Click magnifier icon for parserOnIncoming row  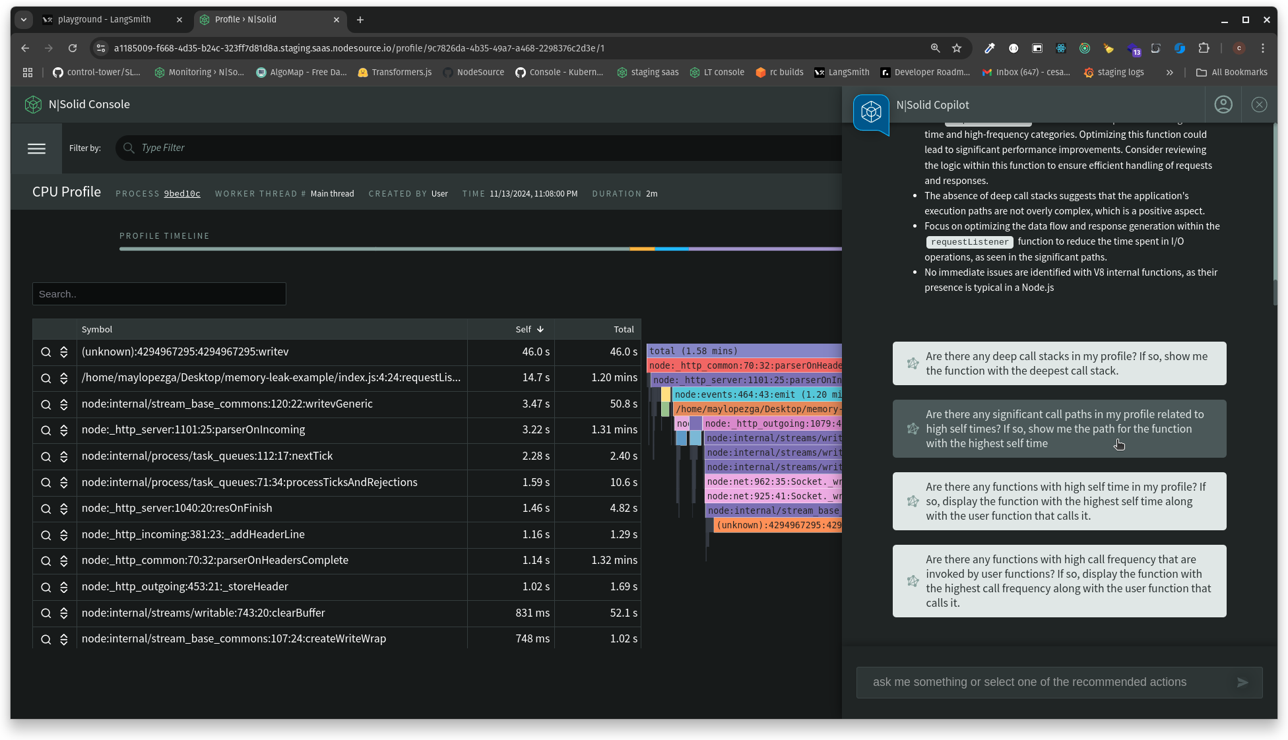[46, 430]
